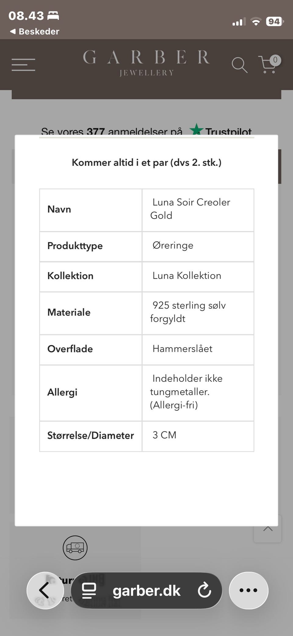Viewport: 293px width, 636px height.
Task: Tap the search magnifier icon
Action: tap(239, 65)
